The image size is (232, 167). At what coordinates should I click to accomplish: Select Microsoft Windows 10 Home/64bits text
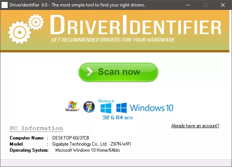[x=88, y=150]
